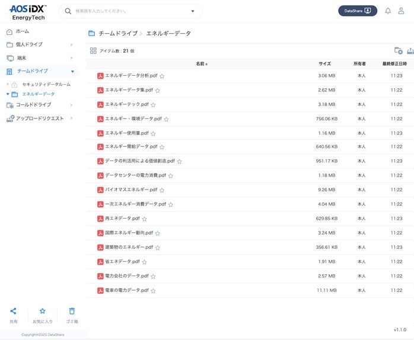Click the search magnifier icon
The height and width of the screenshot is (340, 414).
[x=68, y=11]
